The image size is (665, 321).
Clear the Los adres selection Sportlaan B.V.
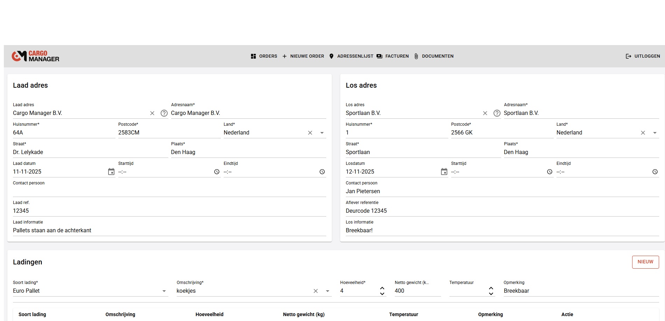[x=485, y=113]
